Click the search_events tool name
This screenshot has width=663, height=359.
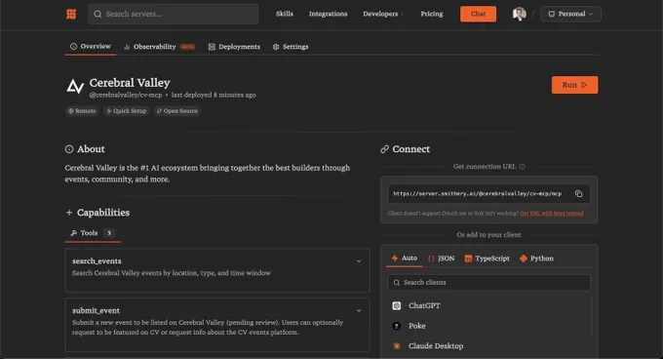[97, 261]
